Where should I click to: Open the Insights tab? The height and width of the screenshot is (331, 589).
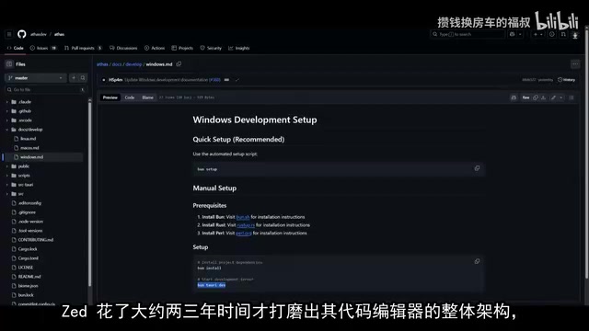pyautogui.click(x=239, y=48)
